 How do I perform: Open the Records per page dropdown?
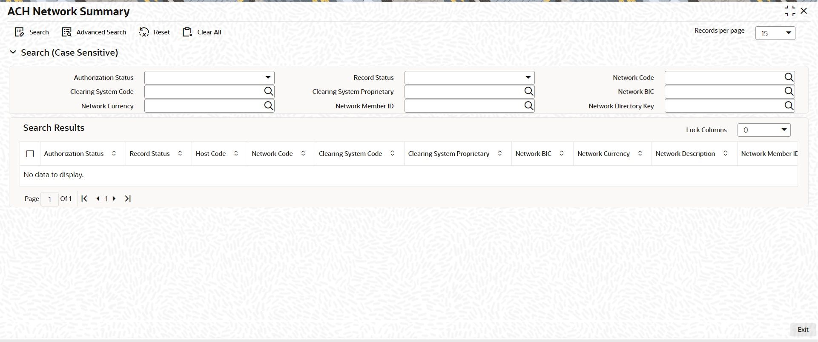pyautogui.click(x=775, y=33)
